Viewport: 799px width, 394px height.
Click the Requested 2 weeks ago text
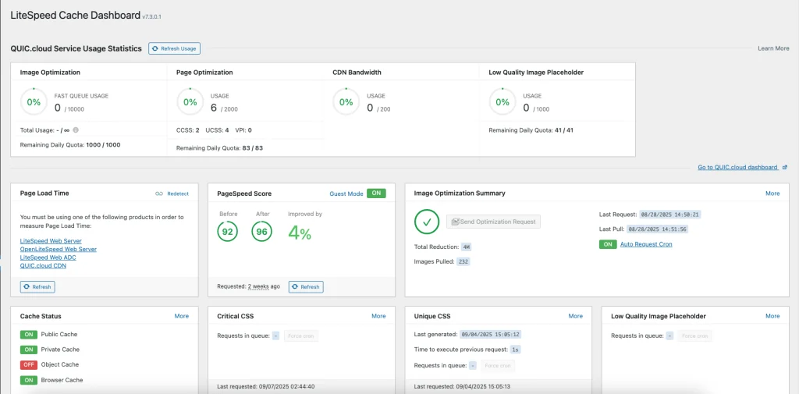[248, 286]
